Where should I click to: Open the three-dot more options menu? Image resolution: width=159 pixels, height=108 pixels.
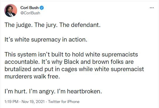(x=152, y=8)
